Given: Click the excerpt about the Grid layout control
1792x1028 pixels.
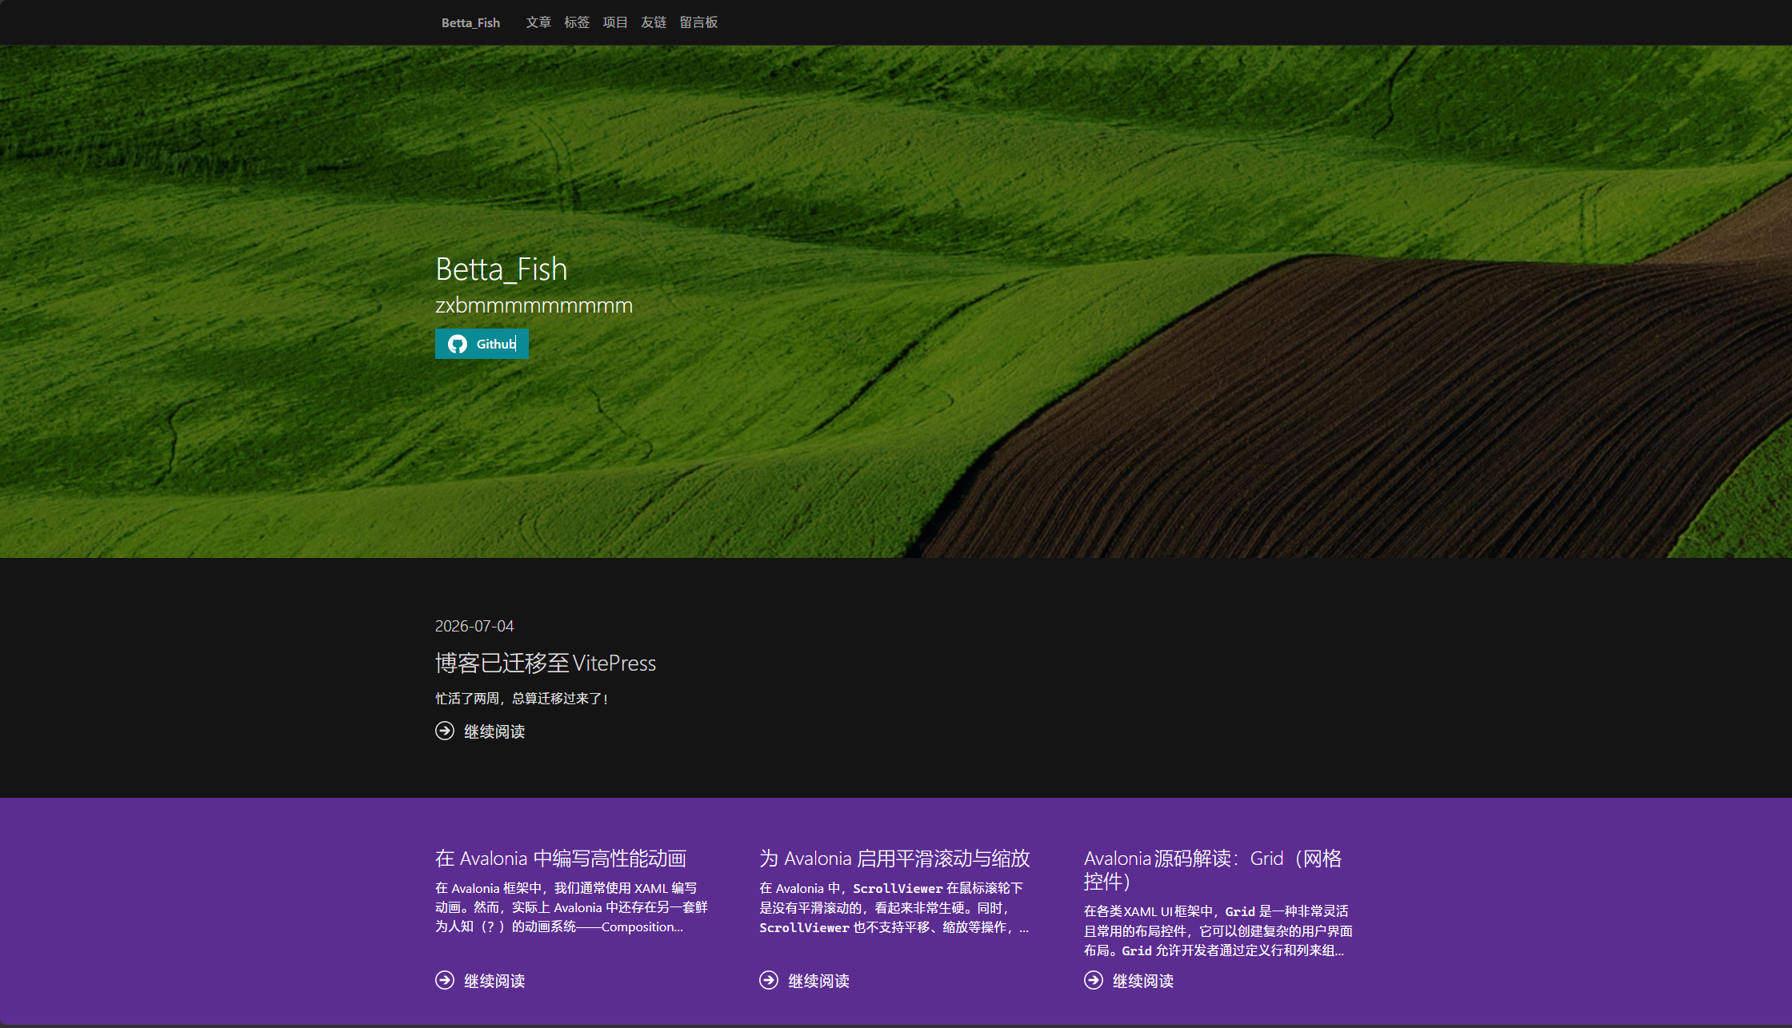Looking at the screenshot, I should [x=1218, y=930].
